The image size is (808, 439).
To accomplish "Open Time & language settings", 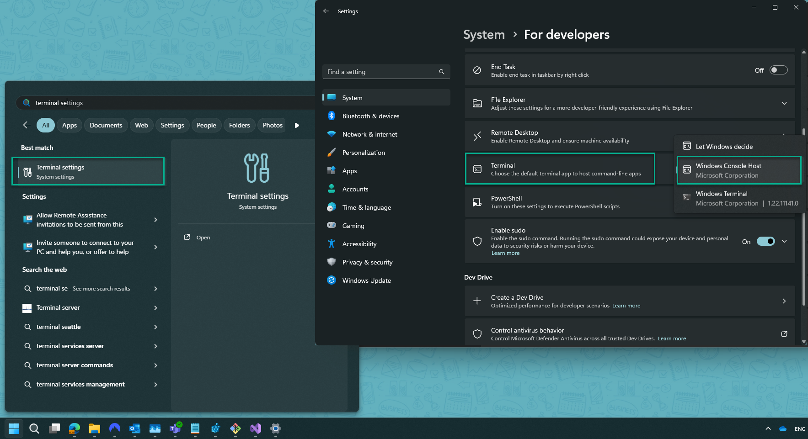I will coord(386,207).
